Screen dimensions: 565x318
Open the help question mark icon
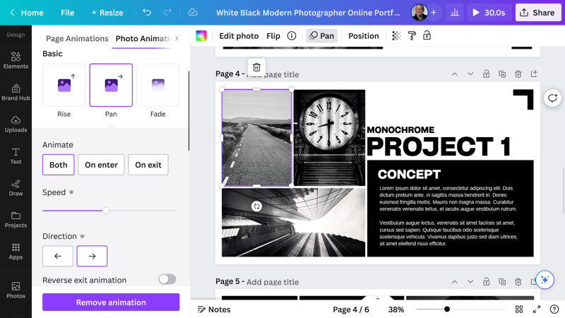[554, 310]
